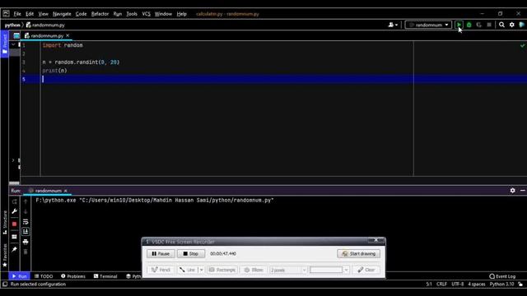
Task: Toggle the Favorites tool window on the left strip
Action: (4, 255)
